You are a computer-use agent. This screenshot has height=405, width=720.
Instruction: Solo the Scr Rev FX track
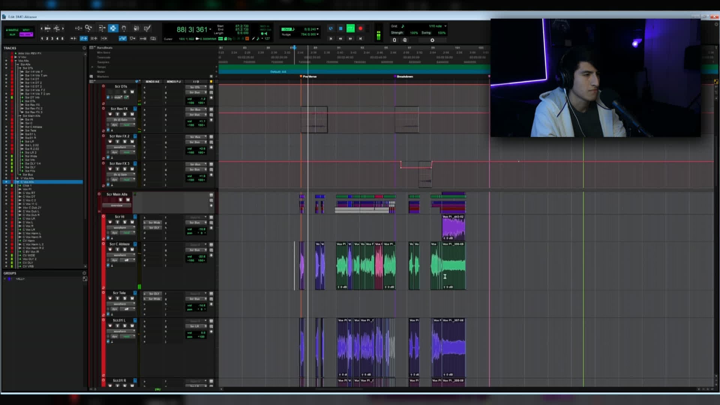pos(124,114)
